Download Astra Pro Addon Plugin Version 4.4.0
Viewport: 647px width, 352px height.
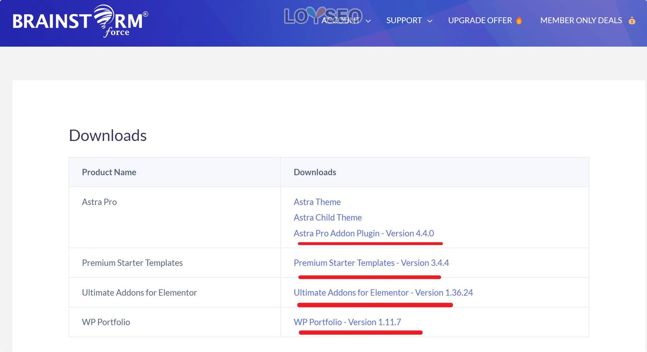(364, 233)
